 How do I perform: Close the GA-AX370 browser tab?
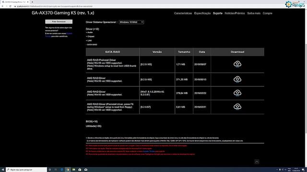point(28,2)
